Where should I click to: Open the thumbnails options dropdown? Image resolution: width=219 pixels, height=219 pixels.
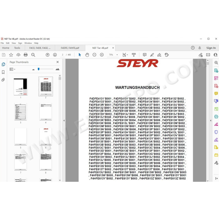point(12,69)
